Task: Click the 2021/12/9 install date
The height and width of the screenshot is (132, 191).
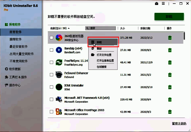Action: tap(146, 62)
